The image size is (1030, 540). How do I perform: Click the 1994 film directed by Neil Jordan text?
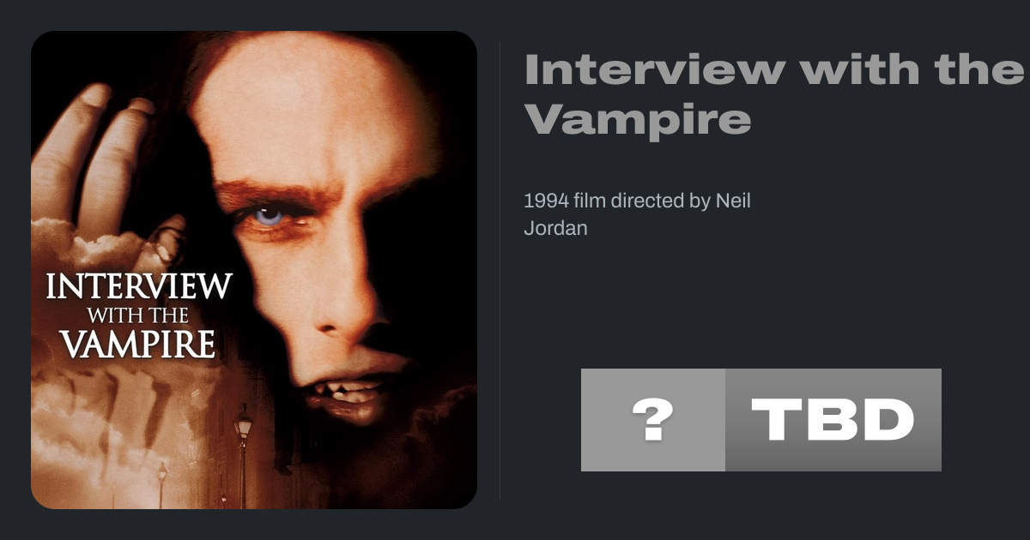click(x=637, y=215)
